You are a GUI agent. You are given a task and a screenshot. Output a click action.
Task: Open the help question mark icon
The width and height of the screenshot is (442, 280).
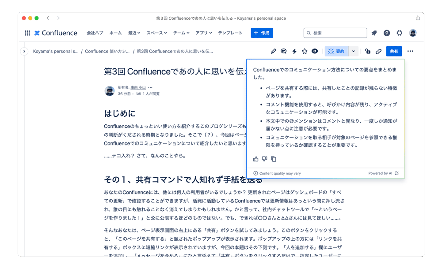point(387,33)
